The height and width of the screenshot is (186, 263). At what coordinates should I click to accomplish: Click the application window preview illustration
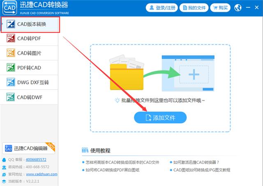[x=188, y=73]
